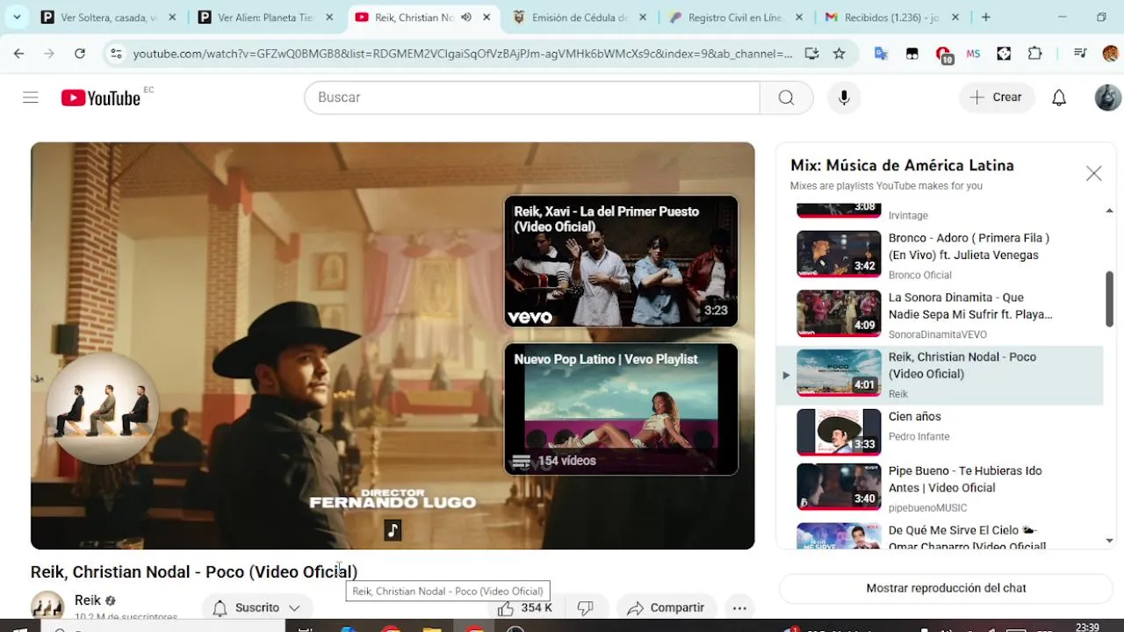
Task: Click the music note icon in video
Action: point(393,530)
